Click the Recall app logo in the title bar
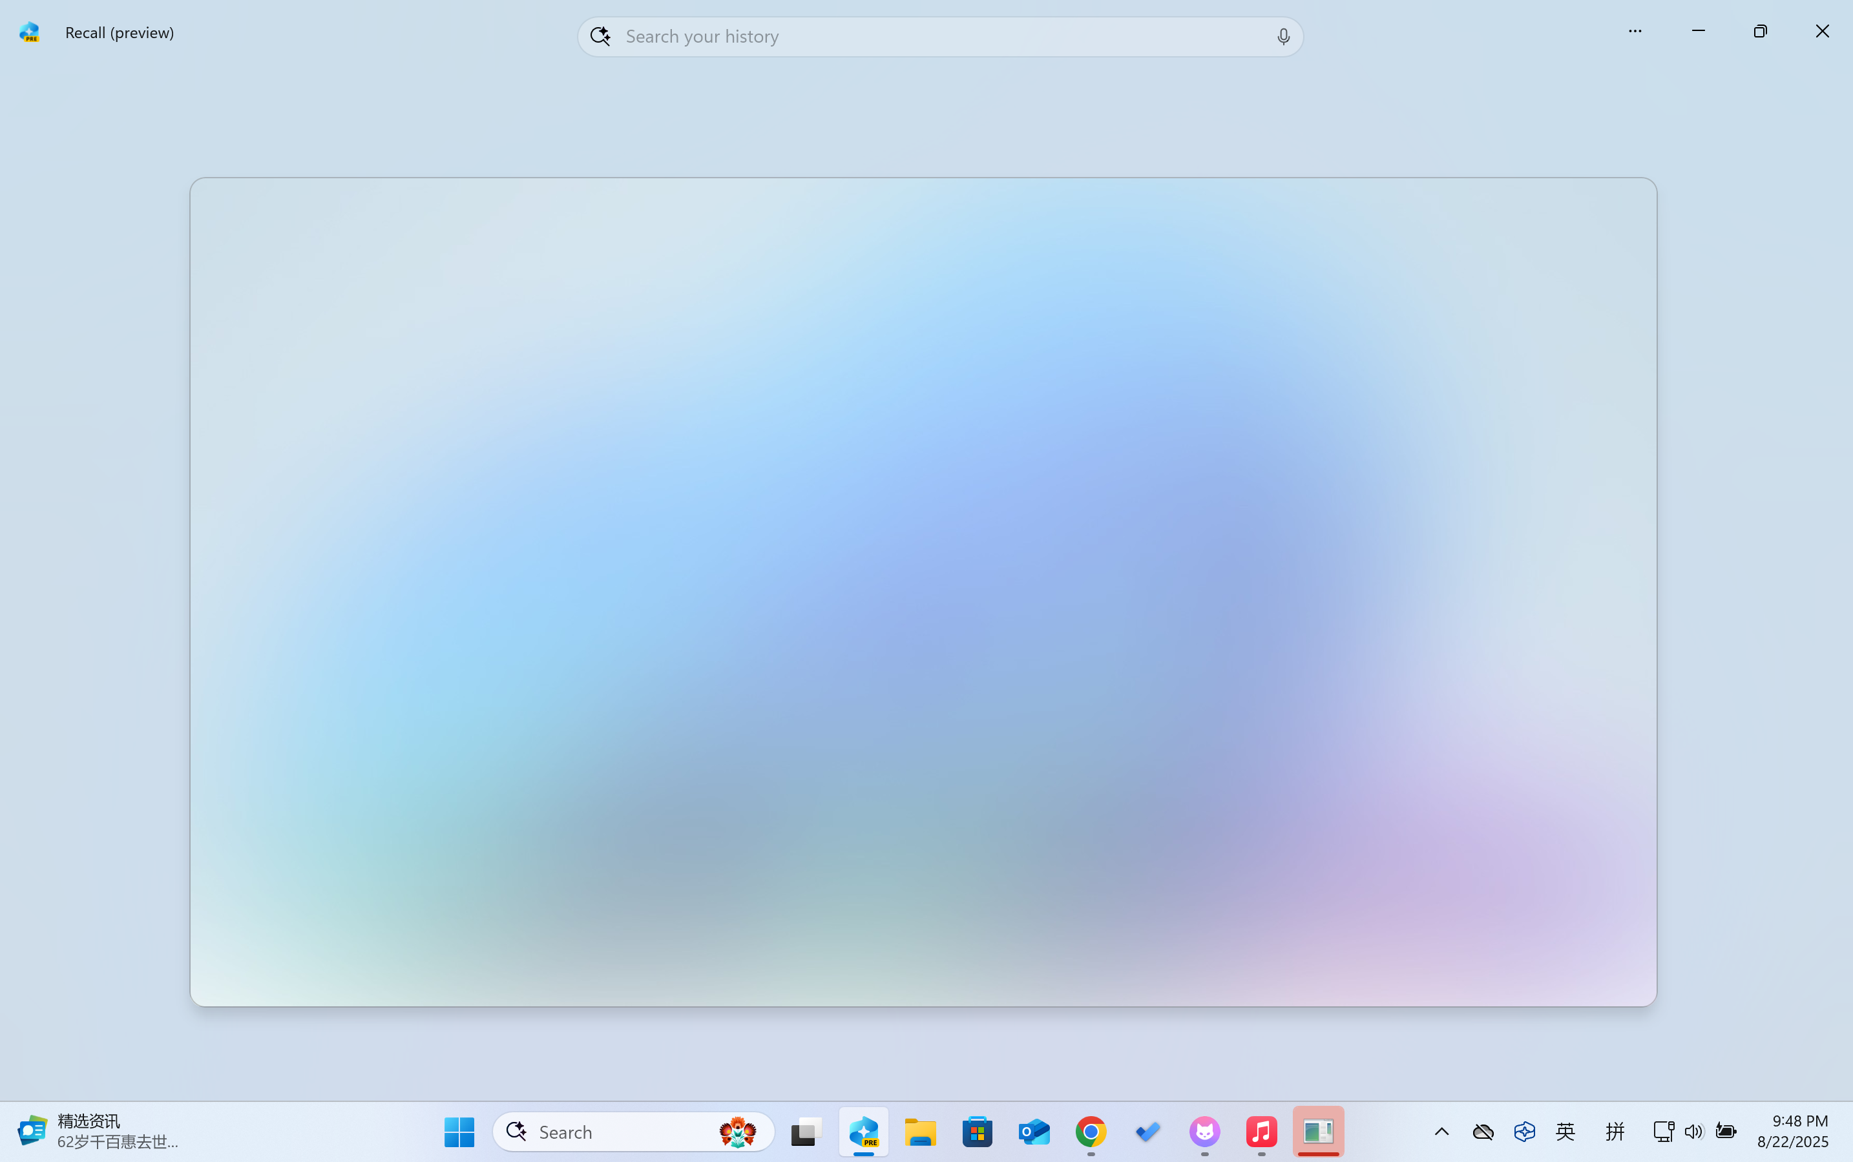The image size is (1853, 1162). point(30,32)
